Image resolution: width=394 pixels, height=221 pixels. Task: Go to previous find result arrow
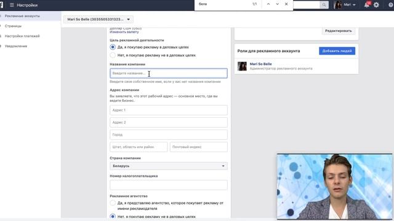tap(268, 4)
